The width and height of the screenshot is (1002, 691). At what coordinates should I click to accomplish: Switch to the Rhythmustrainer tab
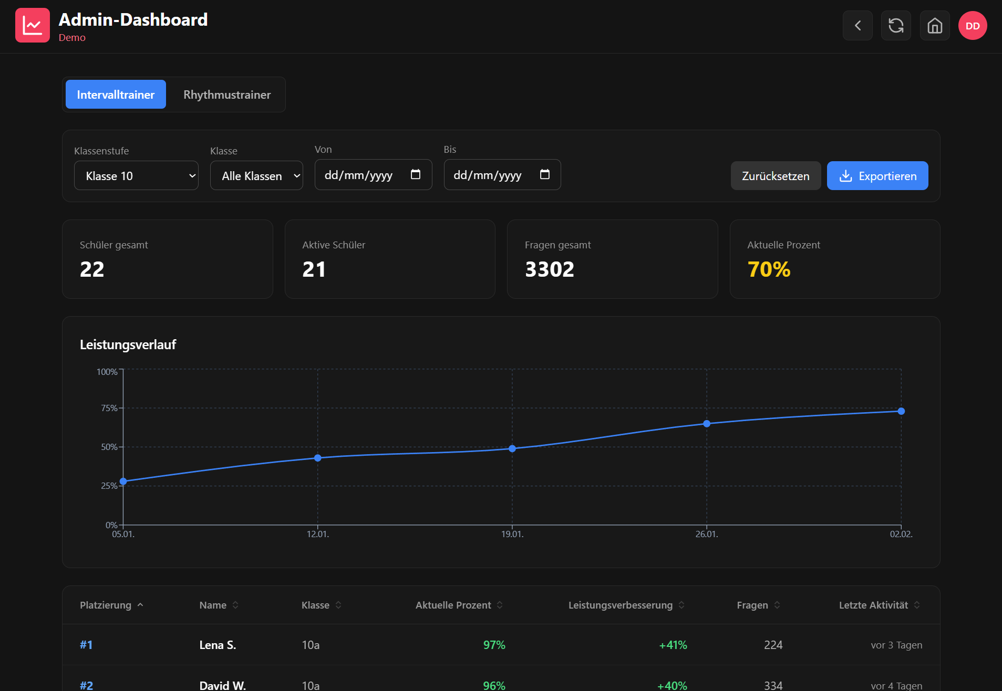[226, 95]
